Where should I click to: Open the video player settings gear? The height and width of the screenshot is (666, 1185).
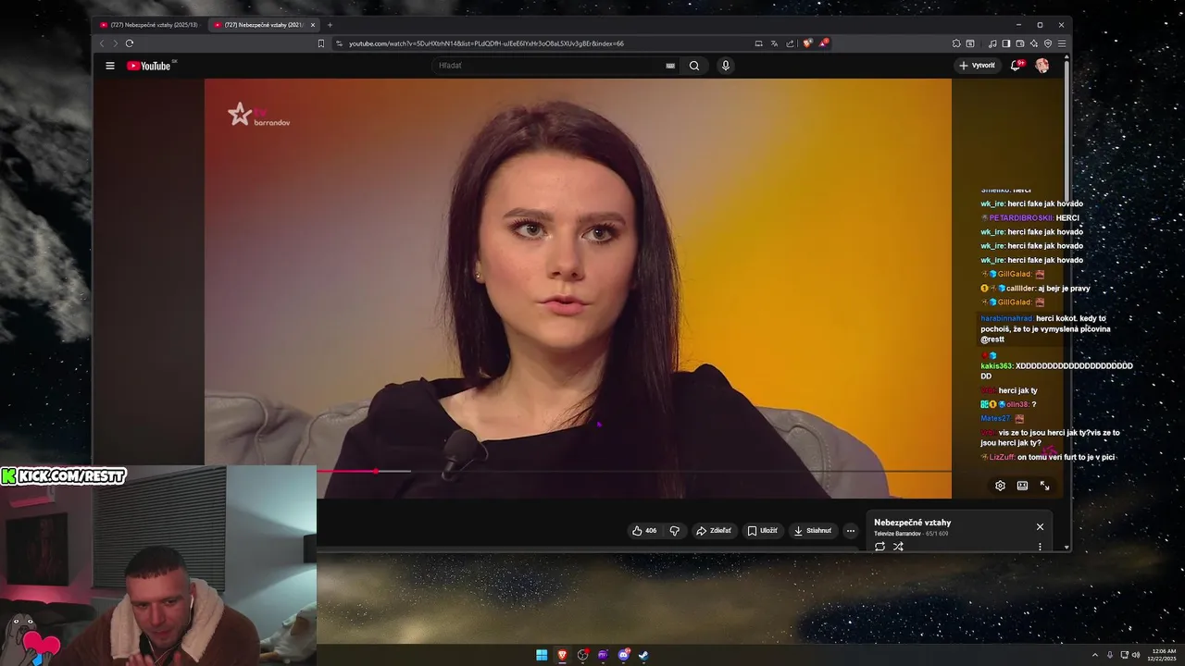coord(1000,486)
